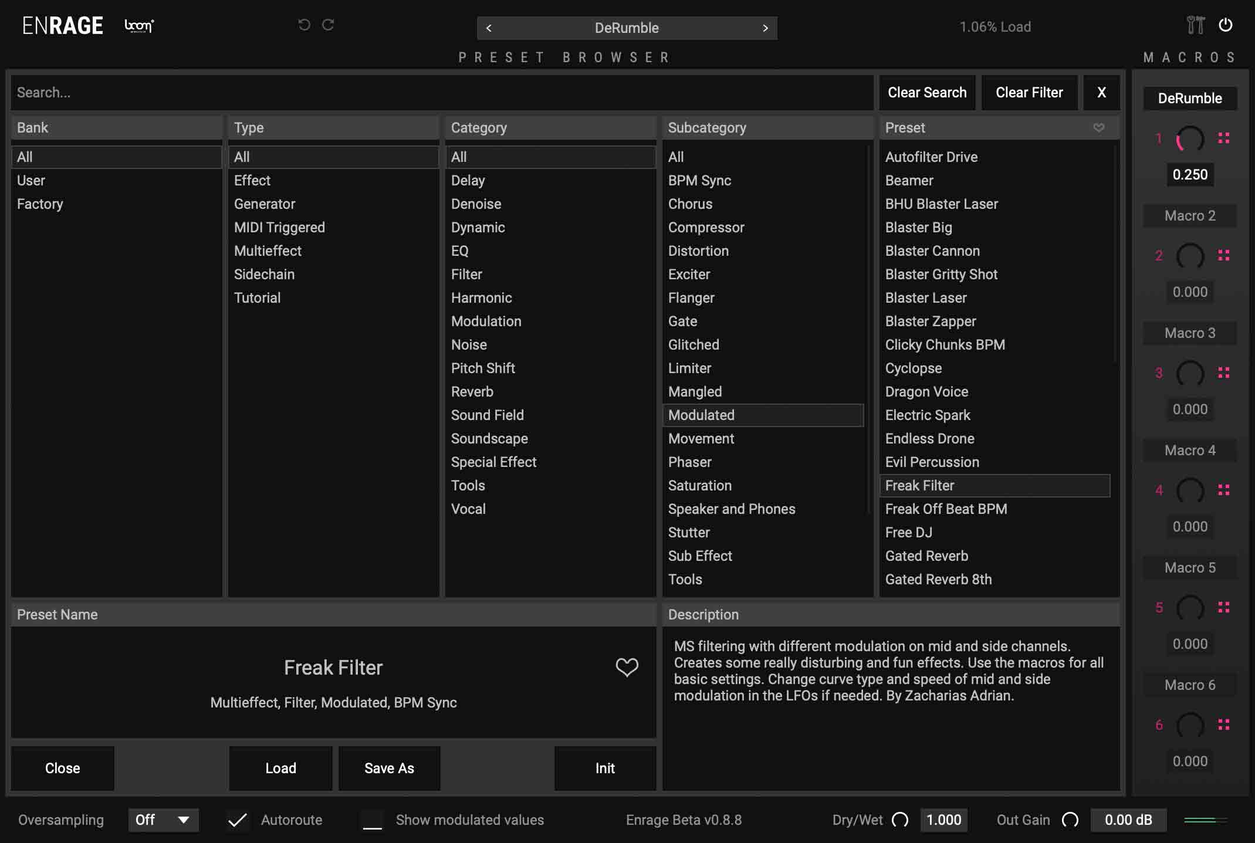Select the Multieffect type
Viewport: 1255px width, 843px height.
pyautogui.click(x=268, y=250)
